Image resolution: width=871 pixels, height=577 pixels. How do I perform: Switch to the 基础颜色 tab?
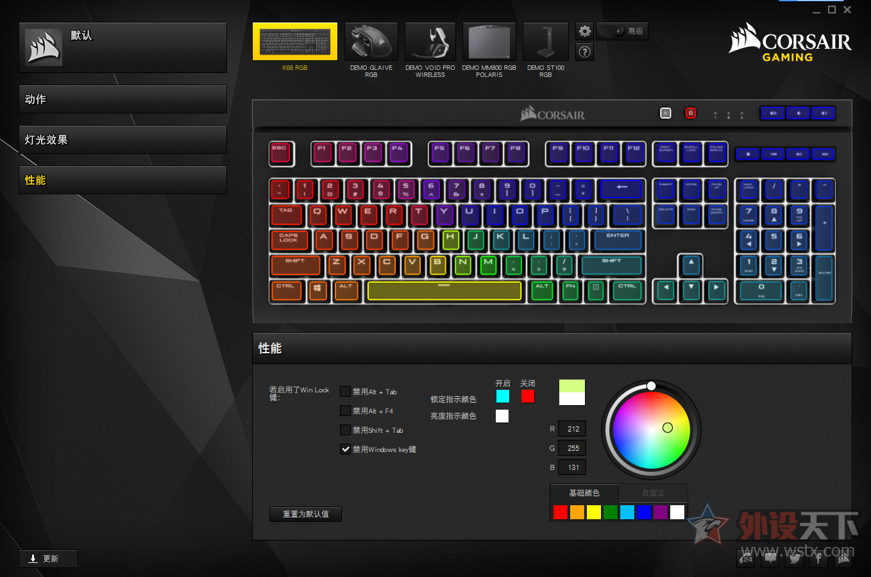584,493
